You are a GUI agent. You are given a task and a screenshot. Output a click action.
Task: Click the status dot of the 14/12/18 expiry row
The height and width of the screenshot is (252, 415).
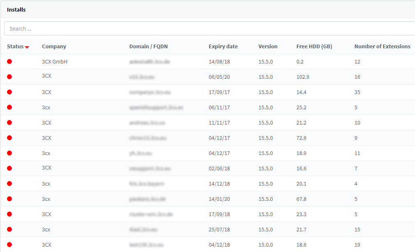tap(9, 184)
